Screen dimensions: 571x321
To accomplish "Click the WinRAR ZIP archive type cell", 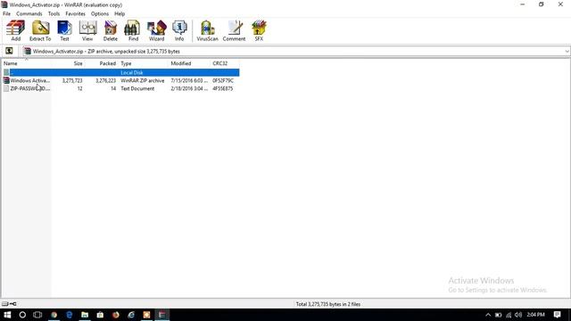I will [x=143, y=80].
